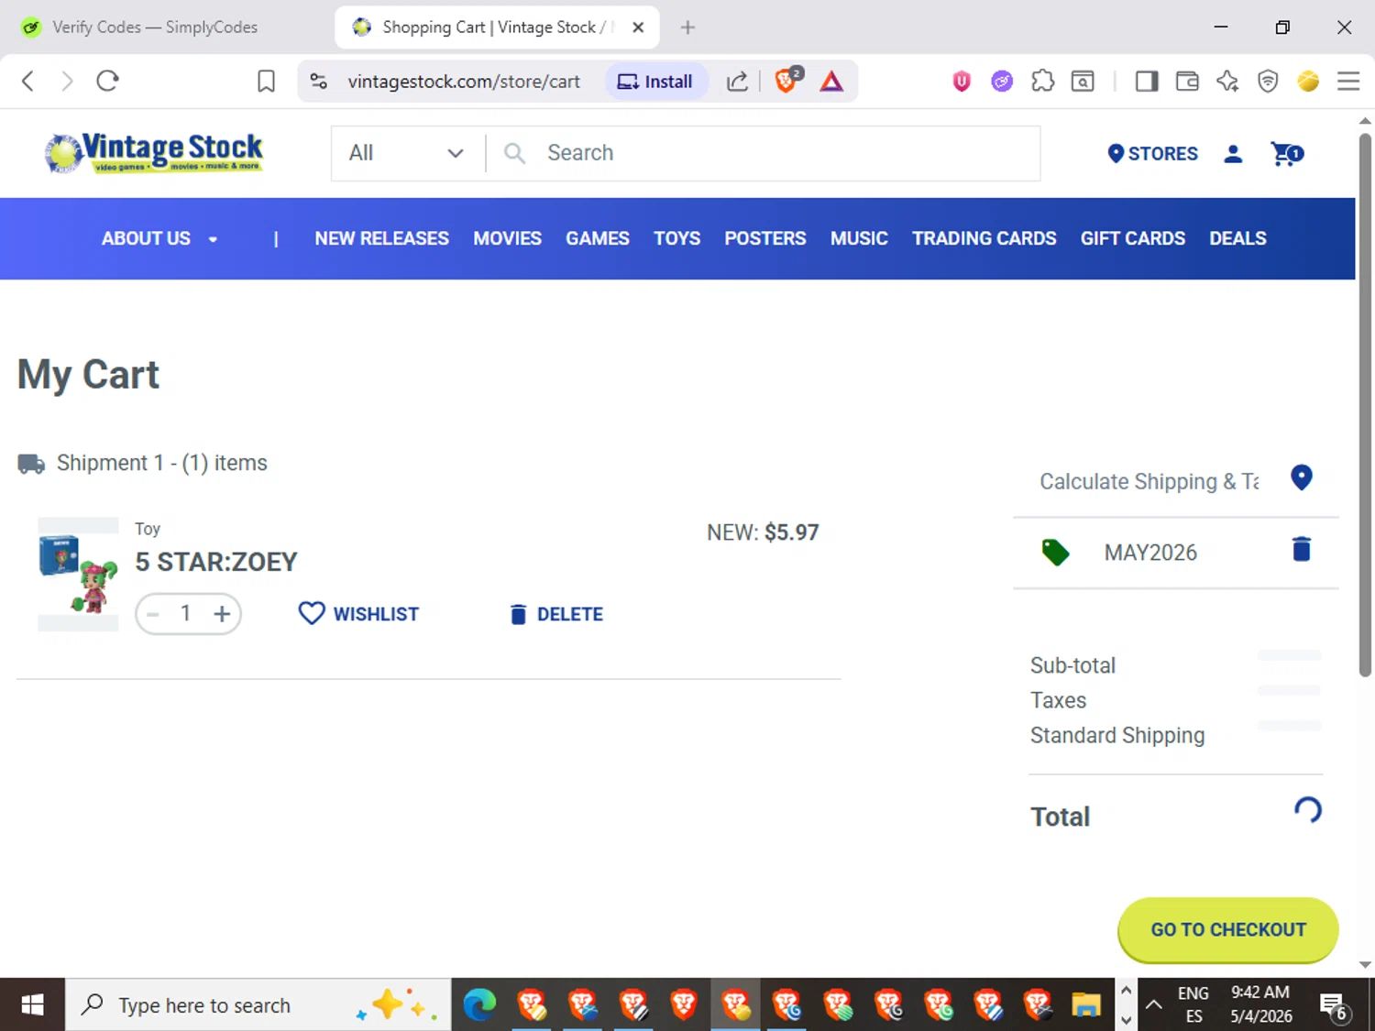Open the GAMES menu item

pos(598,238)
